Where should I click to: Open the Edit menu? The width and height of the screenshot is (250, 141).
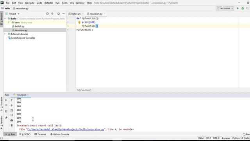(14, 3)
